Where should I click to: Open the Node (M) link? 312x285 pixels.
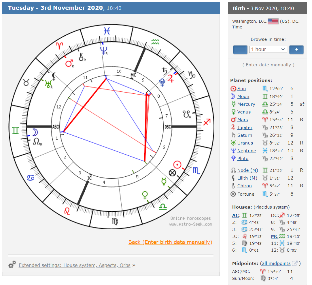click(x=248, y=170)
